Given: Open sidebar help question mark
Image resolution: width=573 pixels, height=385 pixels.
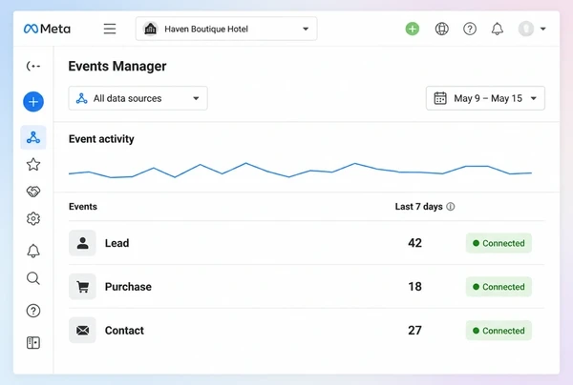Looking at the screenshot, I should click(x=33, y=311).
